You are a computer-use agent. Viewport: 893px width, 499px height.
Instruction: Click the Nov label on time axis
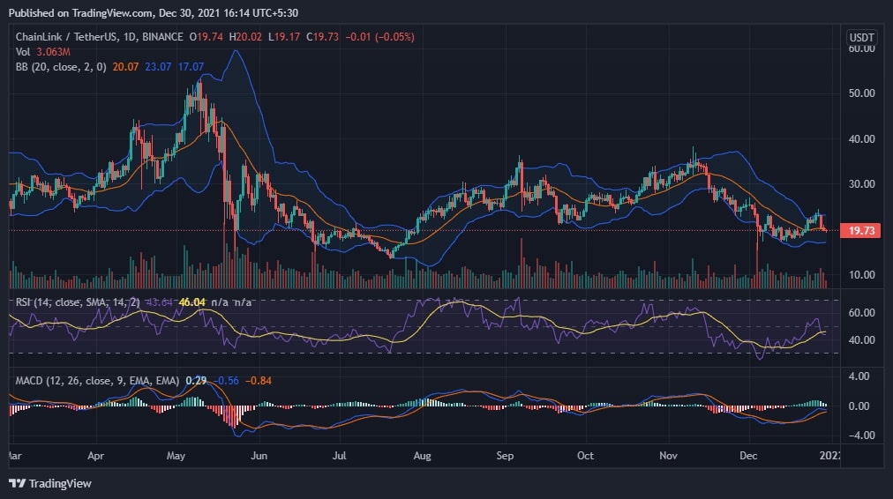[668, 456]
